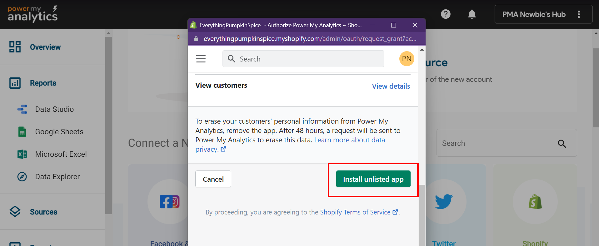Expand View details for customers permission
The width and height of the screenshot is (599, 246).
[391, 86]
